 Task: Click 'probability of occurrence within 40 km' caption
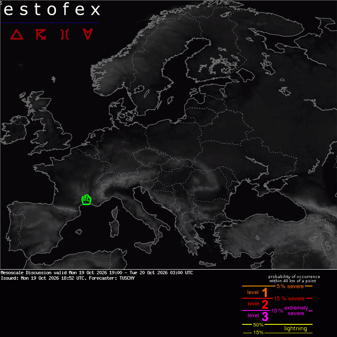point(294,279)
